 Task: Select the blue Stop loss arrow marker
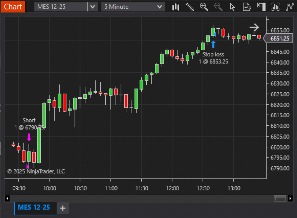[x=213, y=45]
